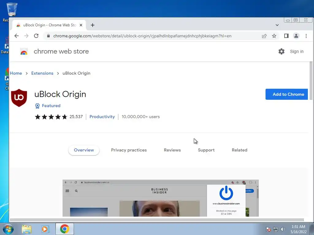
Task: Open the Windows Start menu
Action: (x=8, y=229)
